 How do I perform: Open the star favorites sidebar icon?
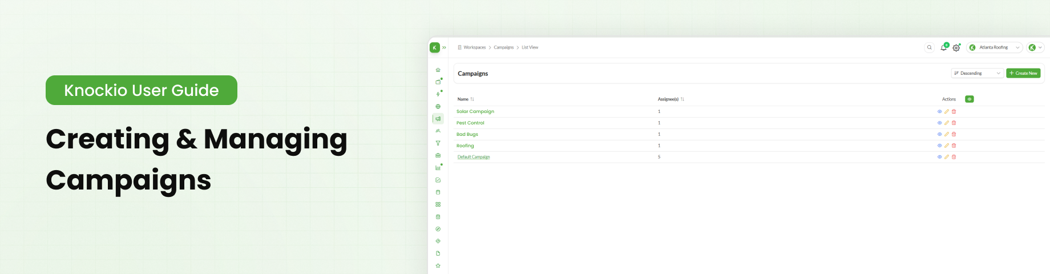click(x=438, y=265)
